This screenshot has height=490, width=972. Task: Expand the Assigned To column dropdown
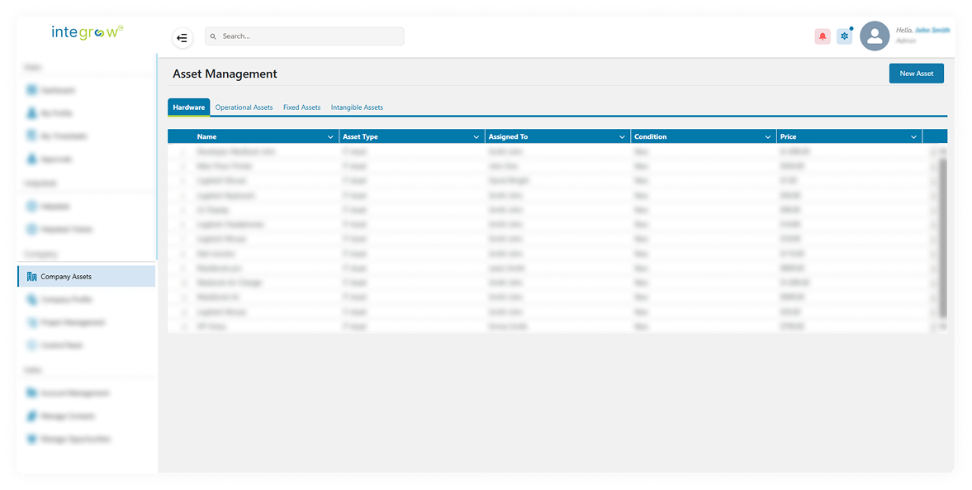click(622, 137)
